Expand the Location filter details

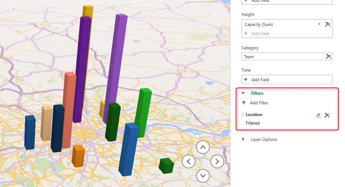(x=243, y=115)
